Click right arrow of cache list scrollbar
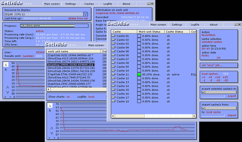Viewport: 242px width, 142px height. [194, 116]
